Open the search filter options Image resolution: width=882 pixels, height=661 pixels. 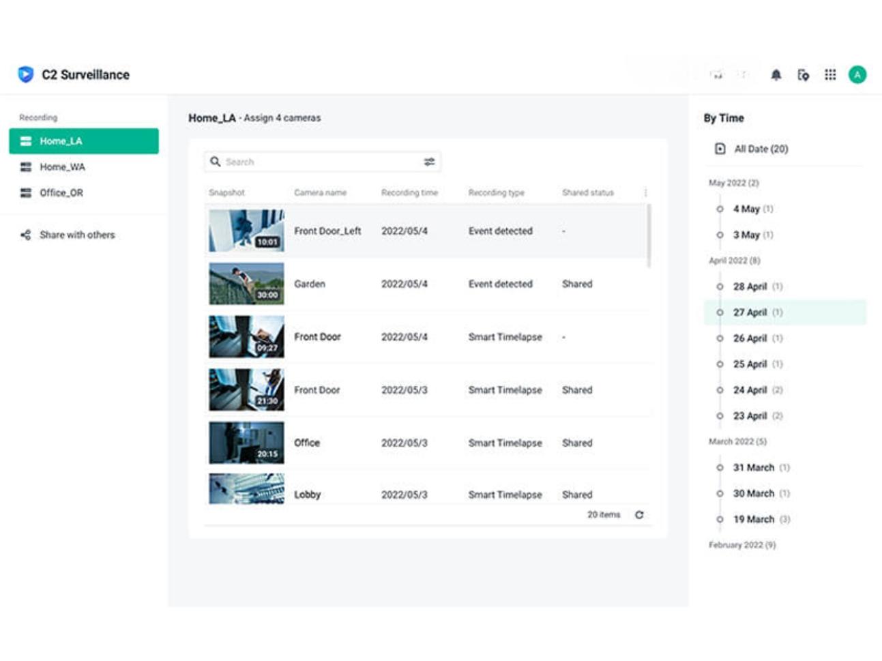pyautogui.click(x=429, y=162)
